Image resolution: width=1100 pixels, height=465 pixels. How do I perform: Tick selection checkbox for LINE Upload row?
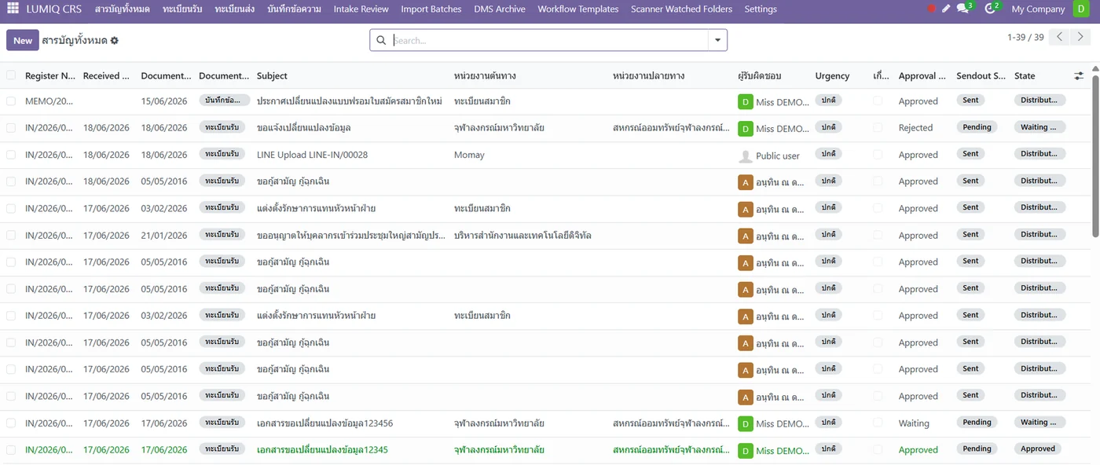tap(11, 155)
